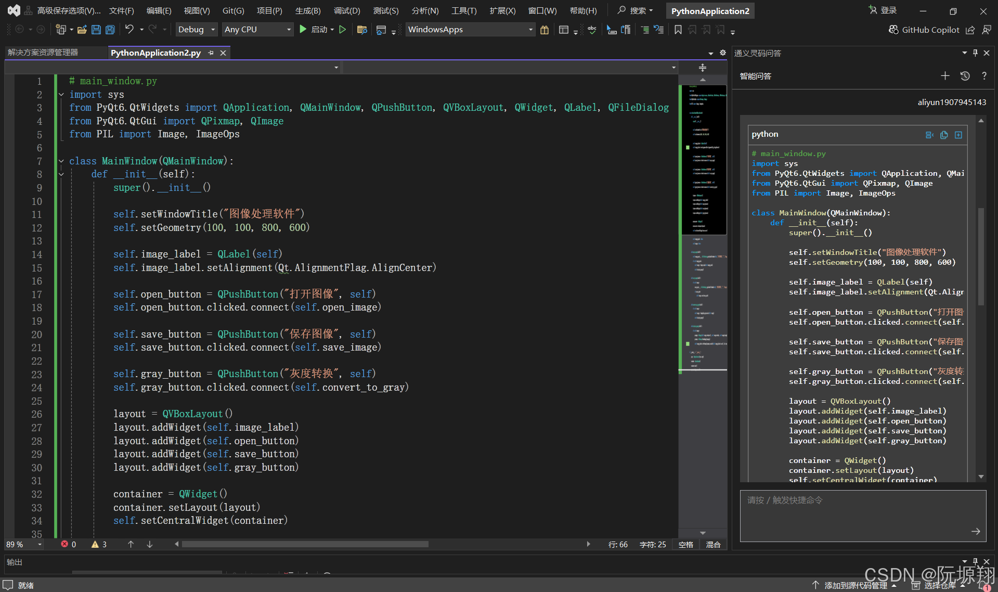The height and width of the screenshot is (592, 998).
Task: Click the GitHub Copilot icon
Action: 893,30
